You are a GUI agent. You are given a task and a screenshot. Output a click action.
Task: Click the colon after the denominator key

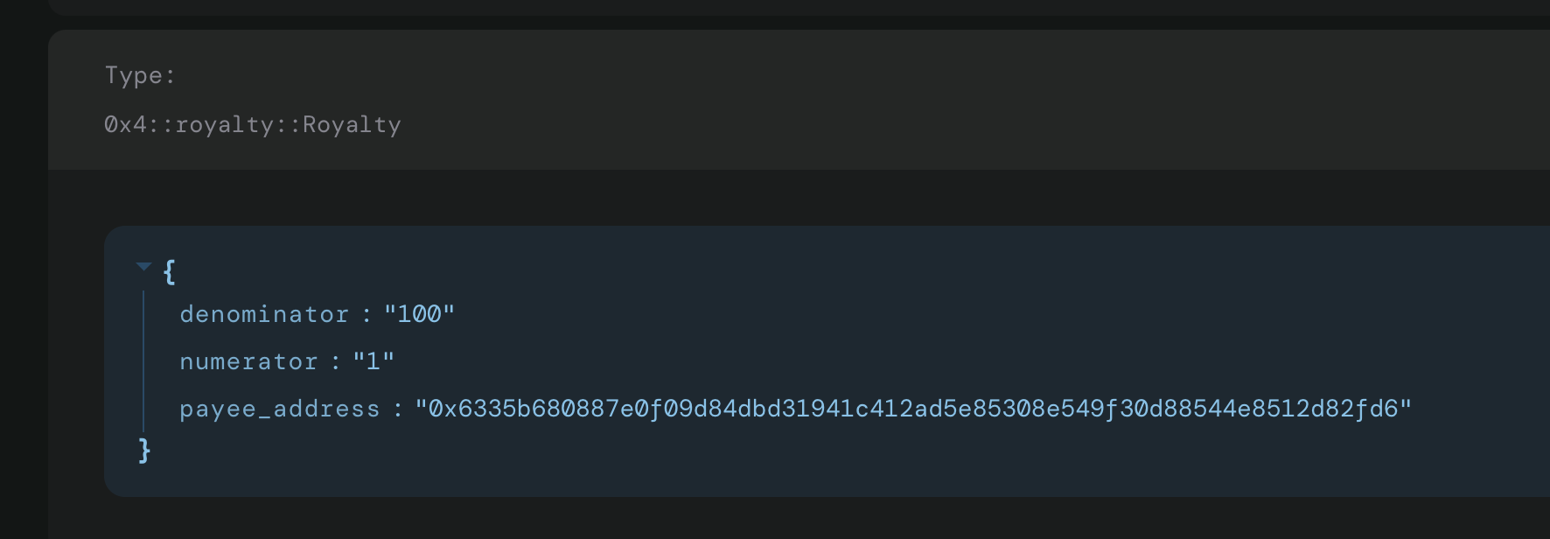[x=367, y=315]
